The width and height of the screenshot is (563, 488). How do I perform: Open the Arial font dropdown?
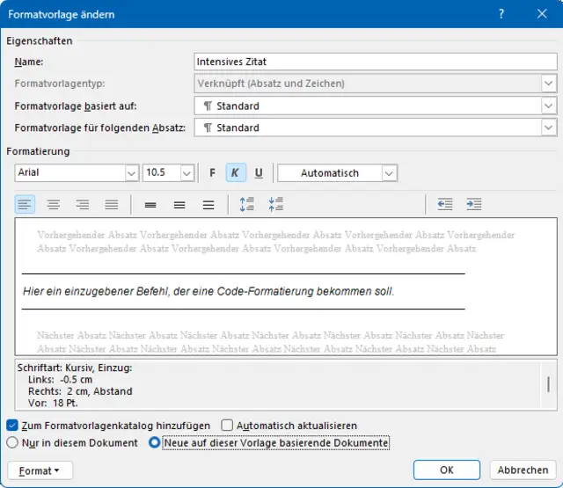[x=131, y=173]
